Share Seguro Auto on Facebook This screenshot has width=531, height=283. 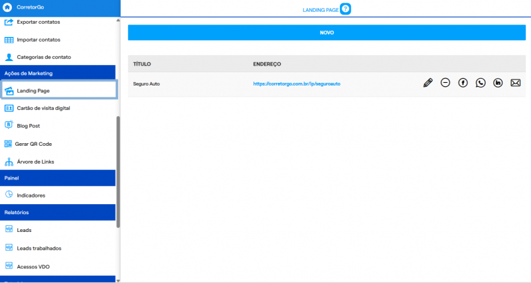463,83
